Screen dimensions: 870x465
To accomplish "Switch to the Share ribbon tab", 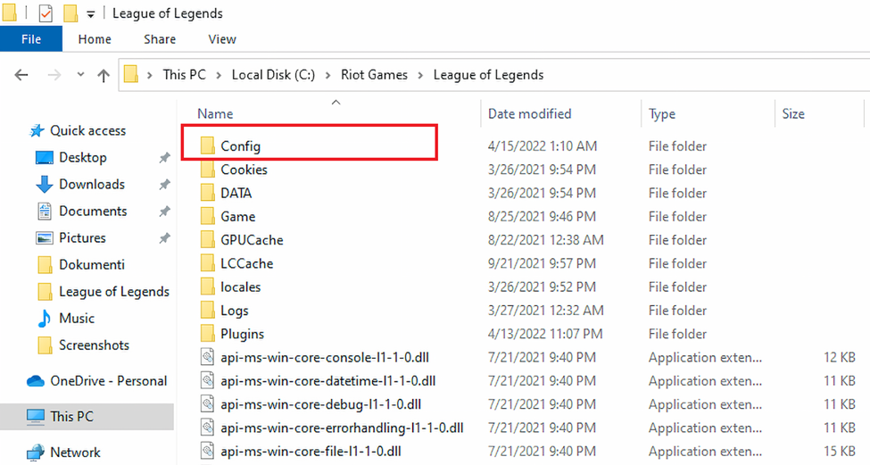I will pos(160,39).
